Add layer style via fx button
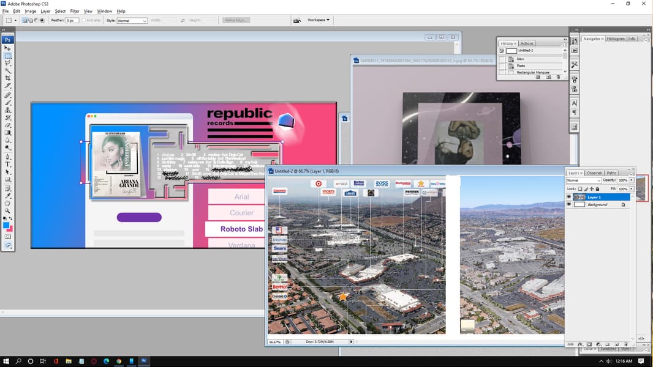 pyautogui.click(x=580, y=344)
